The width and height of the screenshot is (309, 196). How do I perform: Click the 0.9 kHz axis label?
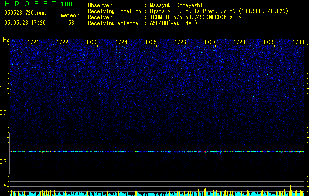4,113
